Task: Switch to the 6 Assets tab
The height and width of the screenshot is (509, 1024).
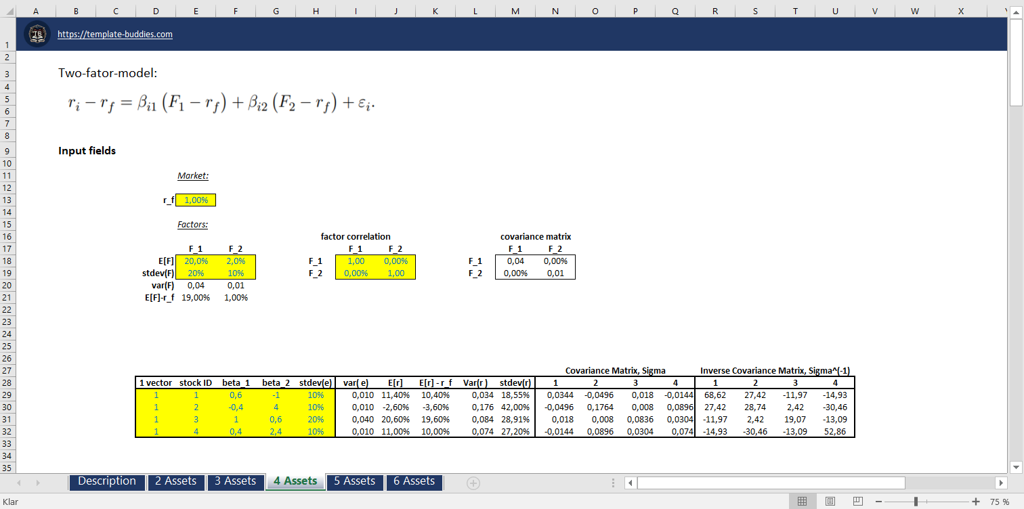Action: click(x=414, y=482)
